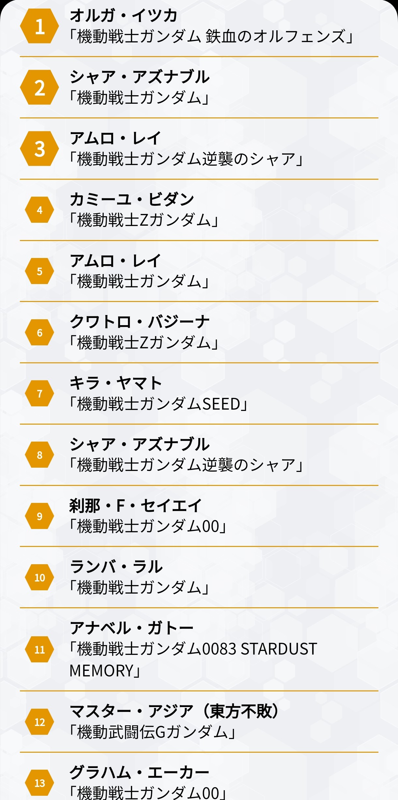398x800 pixels.
Task: Tap the rank 2 hexagon badge
Action: (39, 87)
